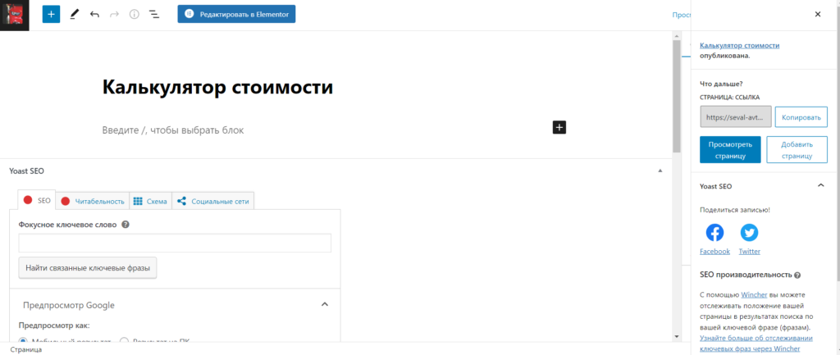Click Найти связанные ключевые фразы button
Viewport: 840px width, 355px height.
tap(88, 268)
